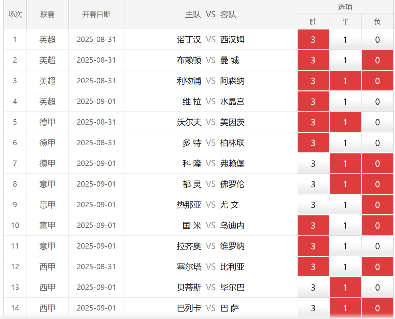Screen dimensions: 395x319
Task: Click away team name 水晶宫
Action: point(232,102)
